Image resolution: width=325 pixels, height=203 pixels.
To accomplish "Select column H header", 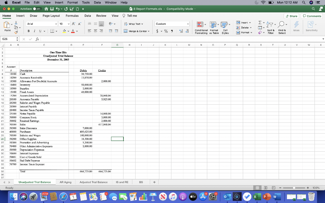I will coord(129,45).
